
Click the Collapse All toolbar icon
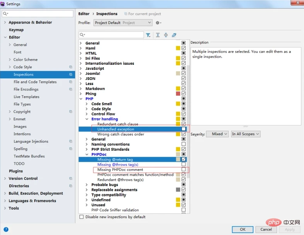(x=166, y=35)
